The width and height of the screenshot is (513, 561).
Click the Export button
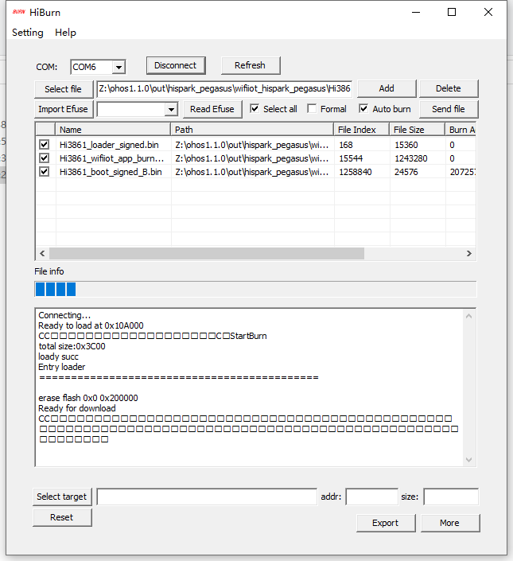click(386, 523)
